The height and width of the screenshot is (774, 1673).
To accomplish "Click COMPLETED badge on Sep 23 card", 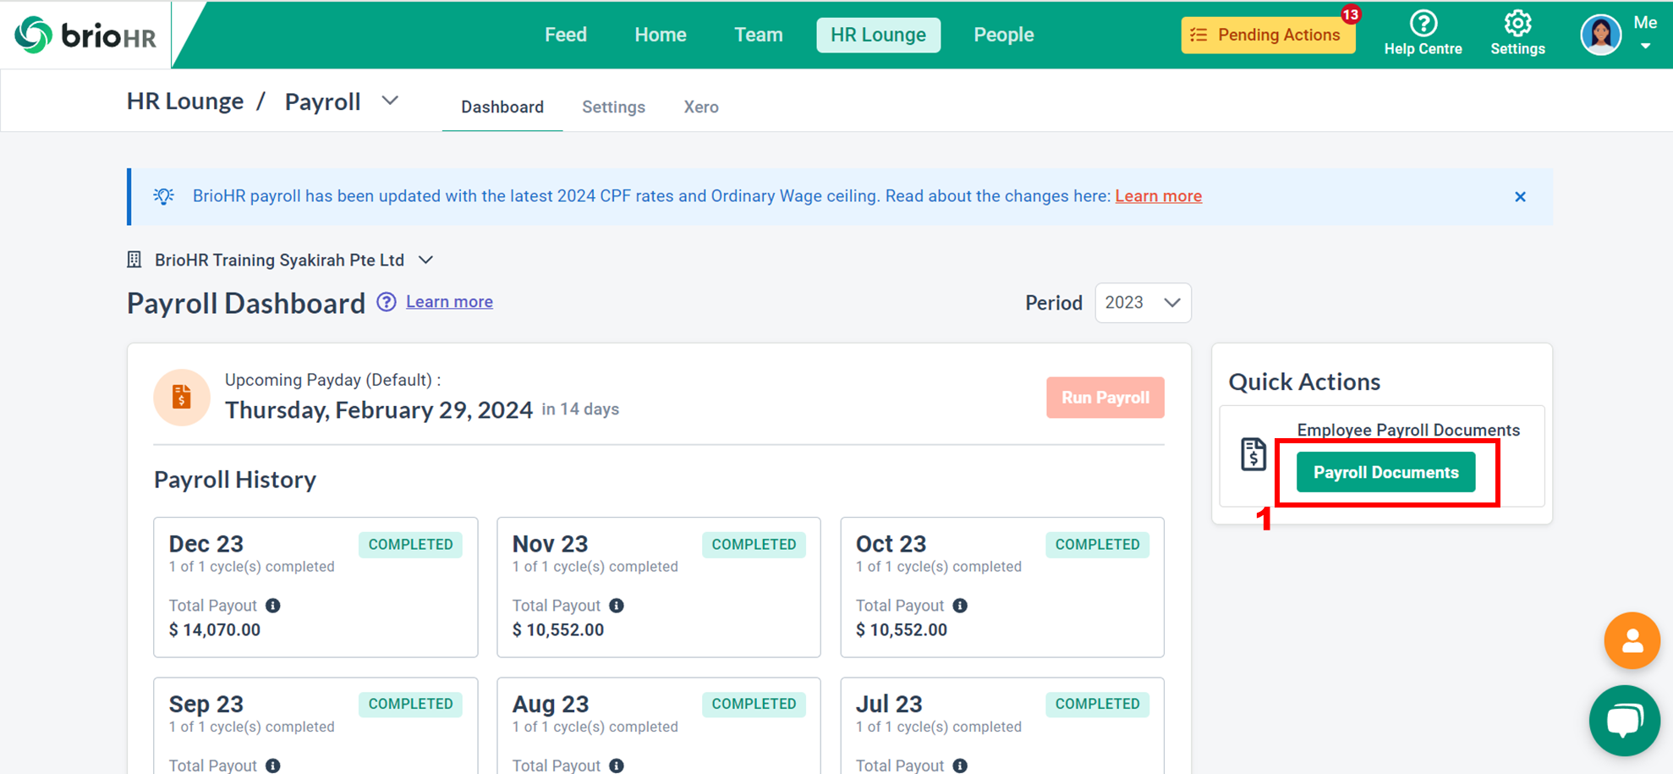I will click(x=410, y=704).
